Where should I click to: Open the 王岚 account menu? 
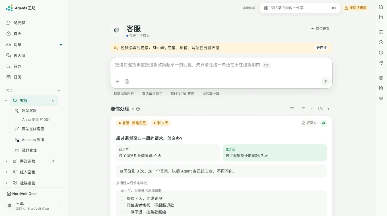(x=34, y=206)
